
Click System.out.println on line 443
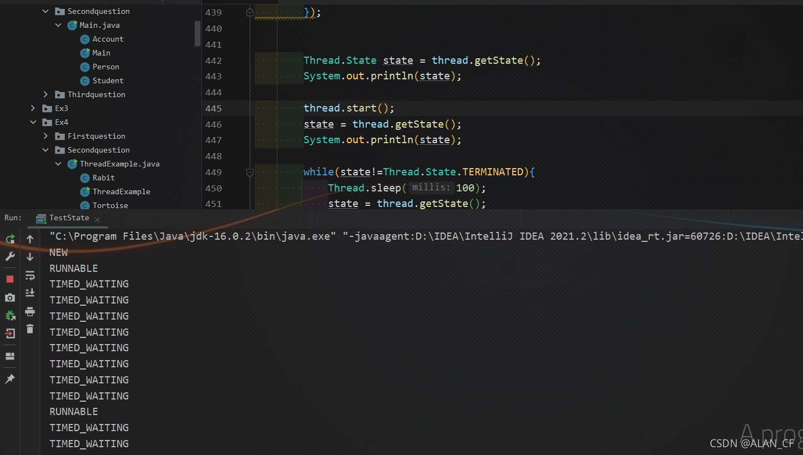[358, 76]
